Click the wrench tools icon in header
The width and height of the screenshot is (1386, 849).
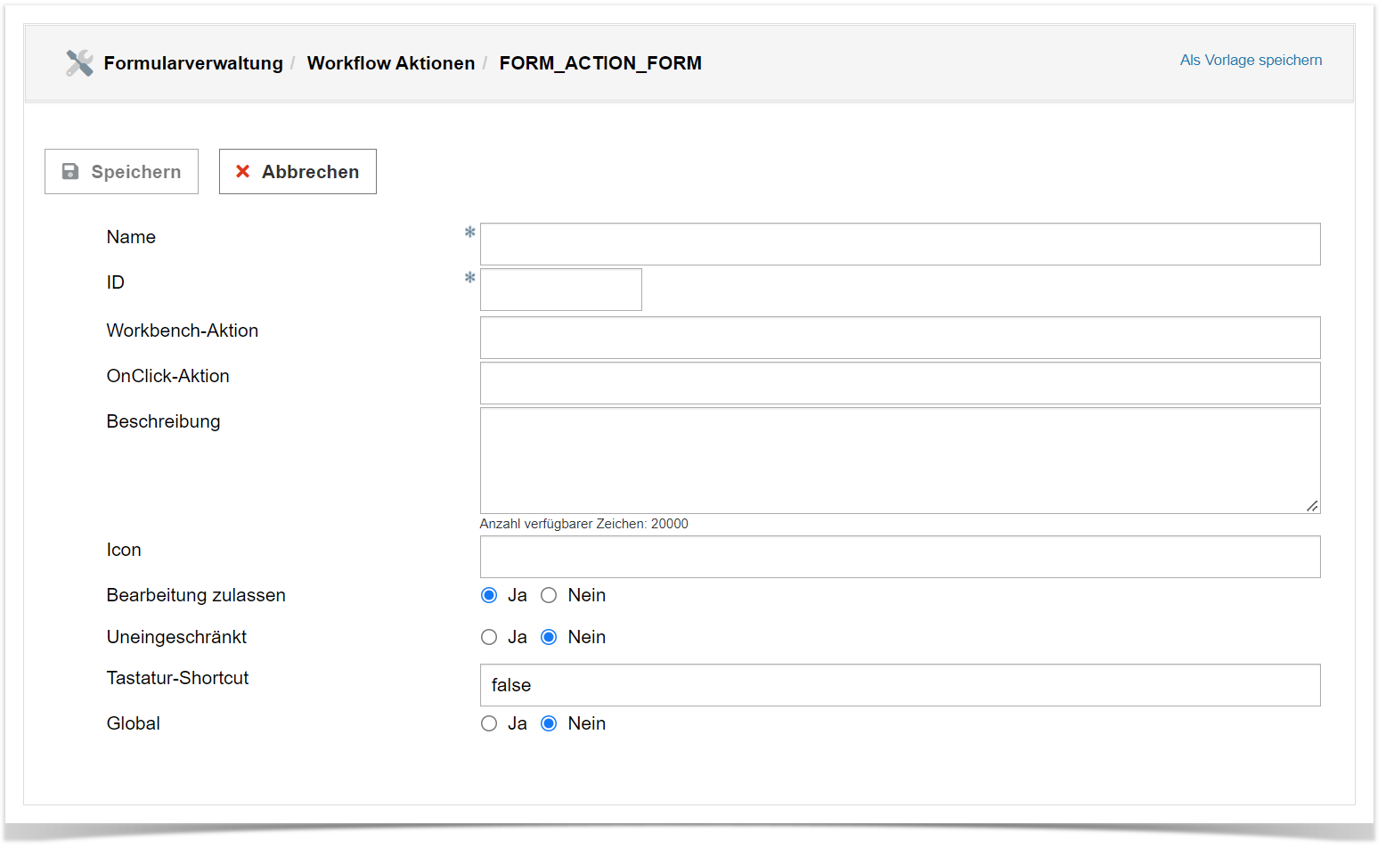pos(79,63)
